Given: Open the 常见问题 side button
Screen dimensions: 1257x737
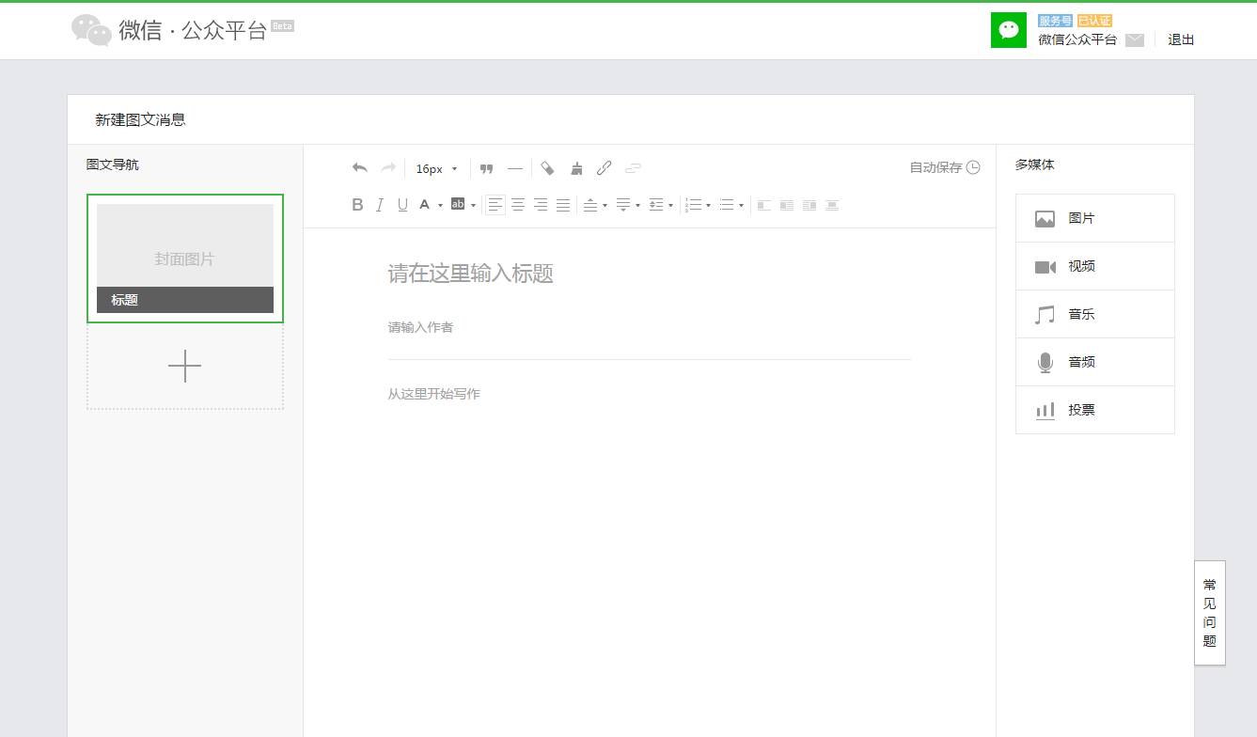Looking at the screenshot, I should [1210, 613].
